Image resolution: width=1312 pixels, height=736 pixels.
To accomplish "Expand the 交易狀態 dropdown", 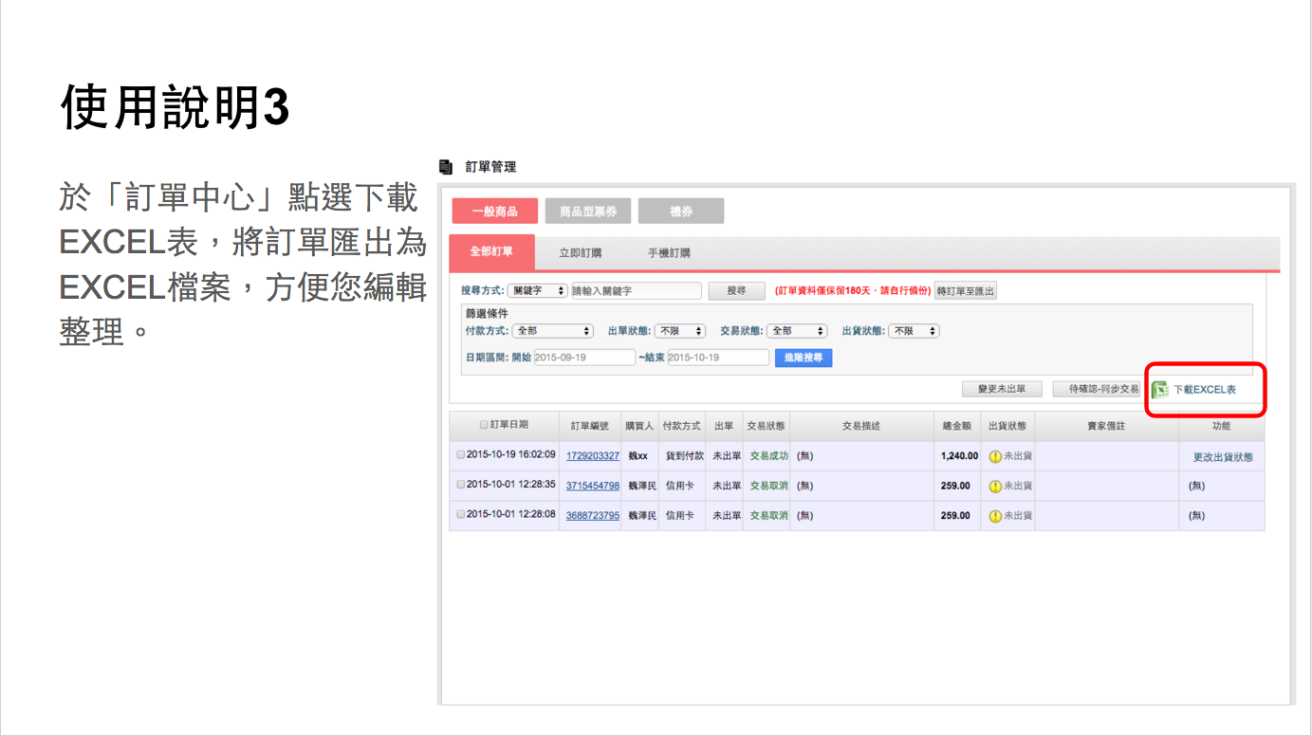I will (796, 331).
